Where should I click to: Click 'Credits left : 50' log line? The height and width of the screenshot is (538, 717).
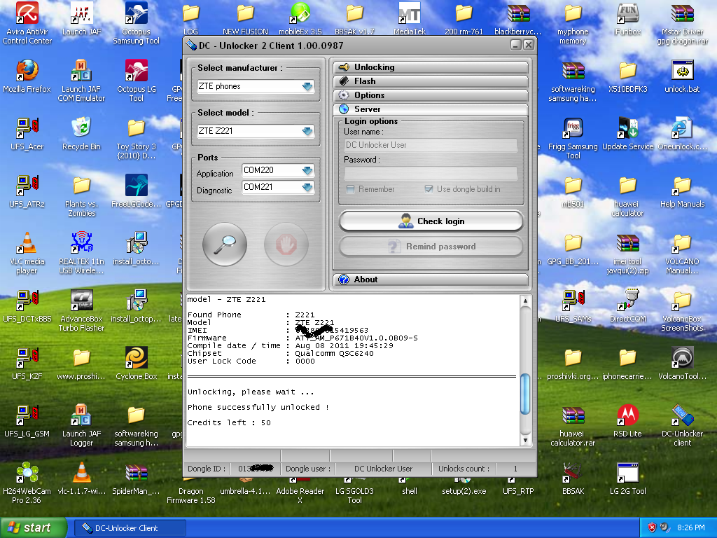[x=229, y=422]
